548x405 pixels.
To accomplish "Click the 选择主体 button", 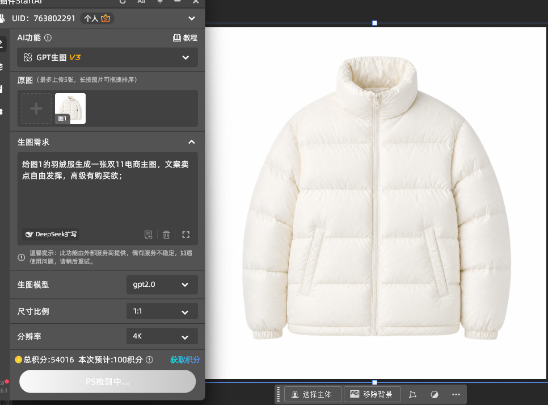I will (313, 395).
